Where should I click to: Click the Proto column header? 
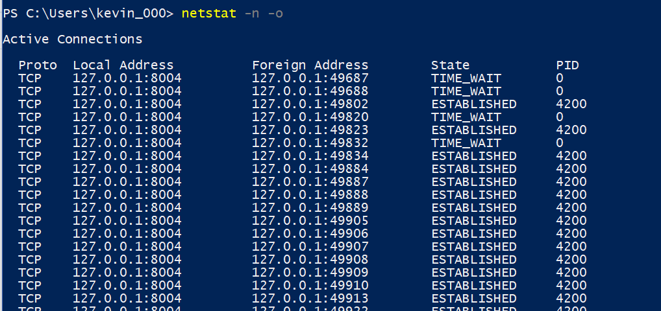coord(38,65)
